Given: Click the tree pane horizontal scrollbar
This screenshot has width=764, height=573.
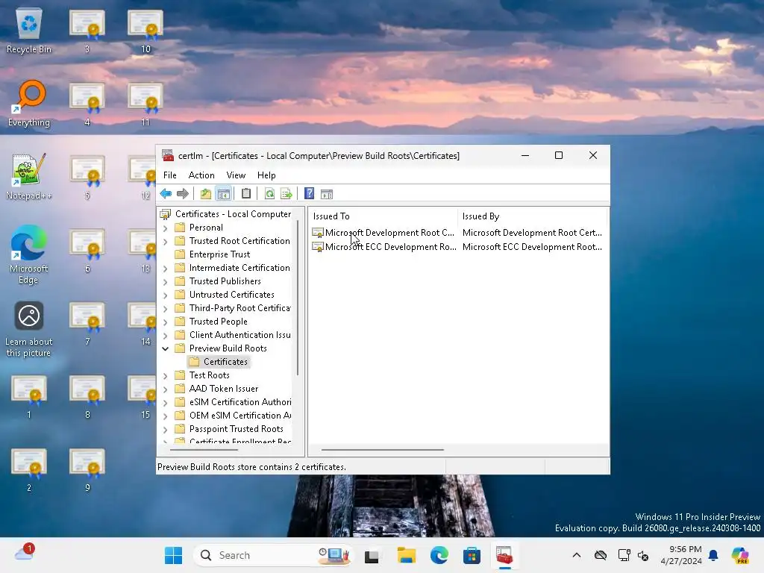Looking at the screenshot, I should tap(204, 450).
